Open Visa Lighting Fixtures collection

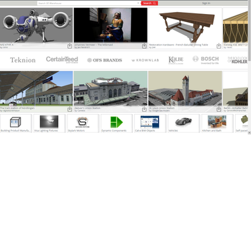(49, 123)
